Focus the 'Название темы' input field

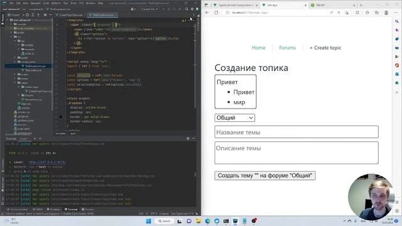(296, 132)
